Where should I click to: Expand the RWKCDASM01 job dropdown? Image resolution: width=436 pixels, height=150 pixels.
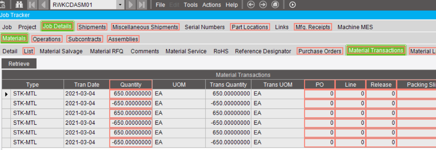120,5
